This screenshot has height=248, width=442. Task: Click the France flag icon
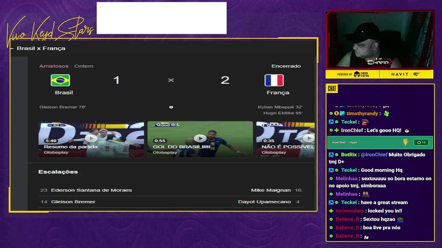[x=274, y=80]
